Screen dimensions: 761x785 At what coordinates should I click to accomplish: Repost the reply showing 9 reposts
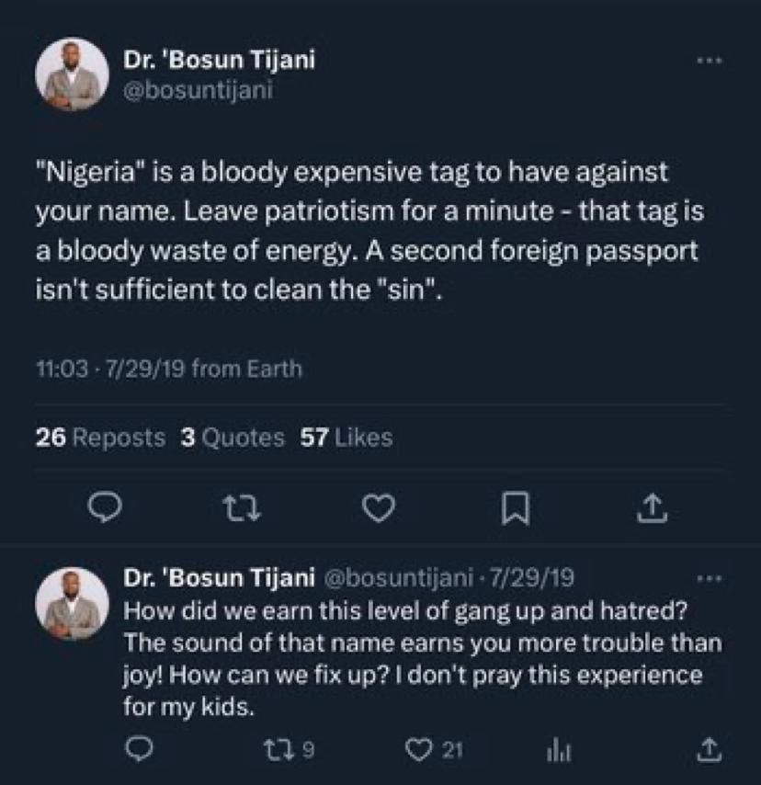click(x=277, y=750)
